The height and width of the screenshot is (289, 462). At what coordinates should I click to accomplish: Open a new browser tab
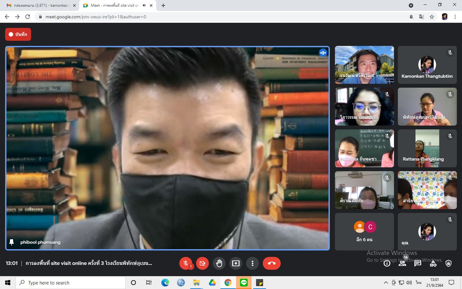point(163,5)
